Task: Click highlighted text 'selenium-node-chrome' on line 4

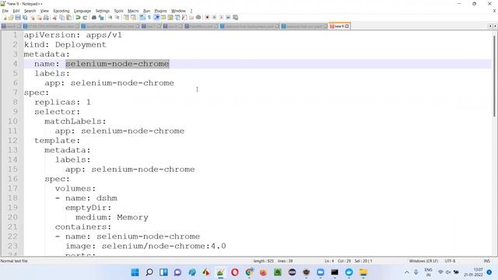Action: click(x=117, y=64)
